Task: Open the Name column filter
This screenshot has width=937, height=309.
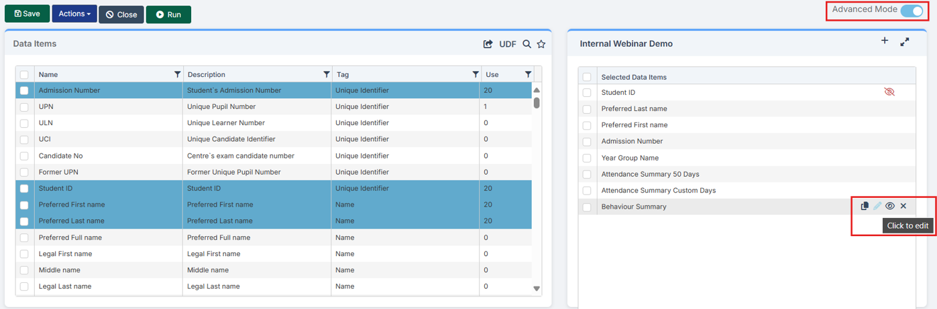Action: (178, 74)
